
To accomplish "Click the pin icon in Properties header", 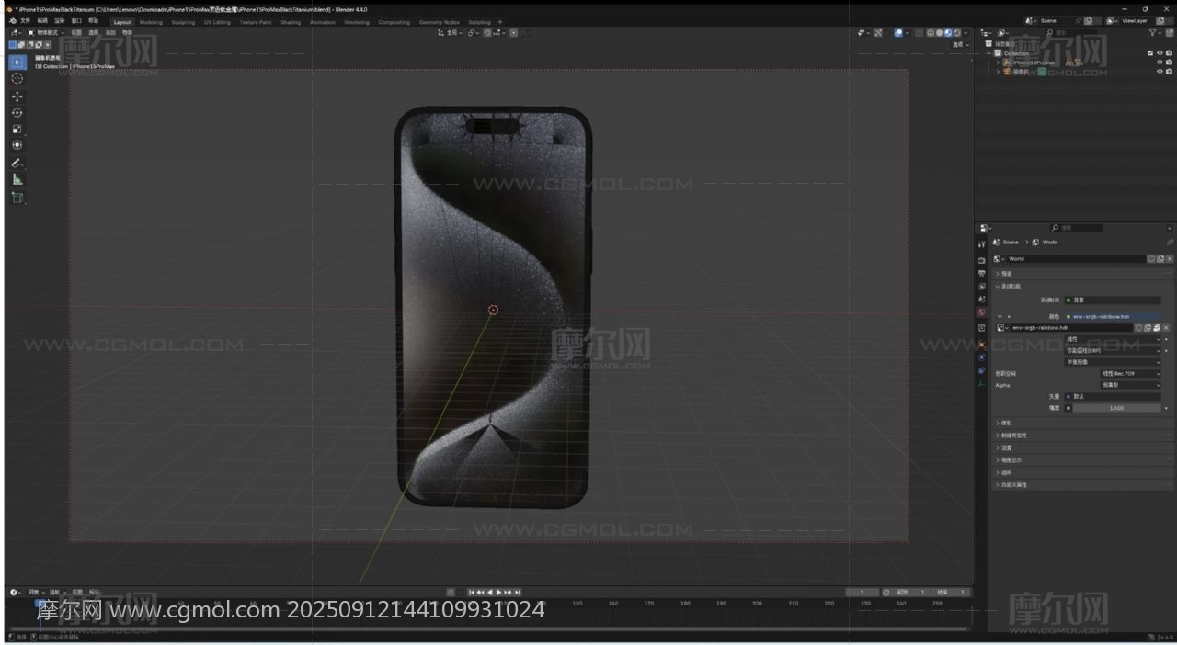I will pyautogui.click(x=1170, y=243).
